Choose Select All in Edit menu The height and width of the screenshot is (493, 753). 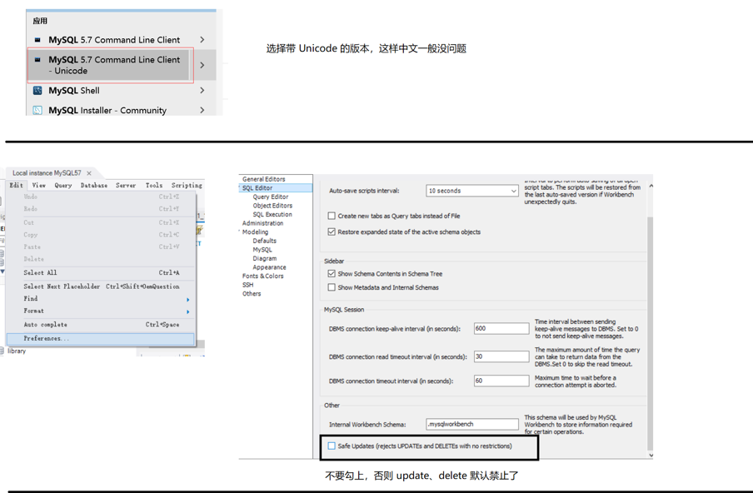point(101,272)
